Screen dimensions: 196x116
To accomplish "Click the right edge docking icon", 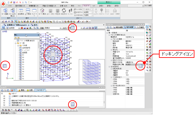I will 141,66.
